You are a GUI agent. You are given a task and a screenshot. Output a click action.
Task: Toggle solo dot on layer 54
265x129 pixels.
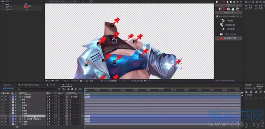[6, 121]
